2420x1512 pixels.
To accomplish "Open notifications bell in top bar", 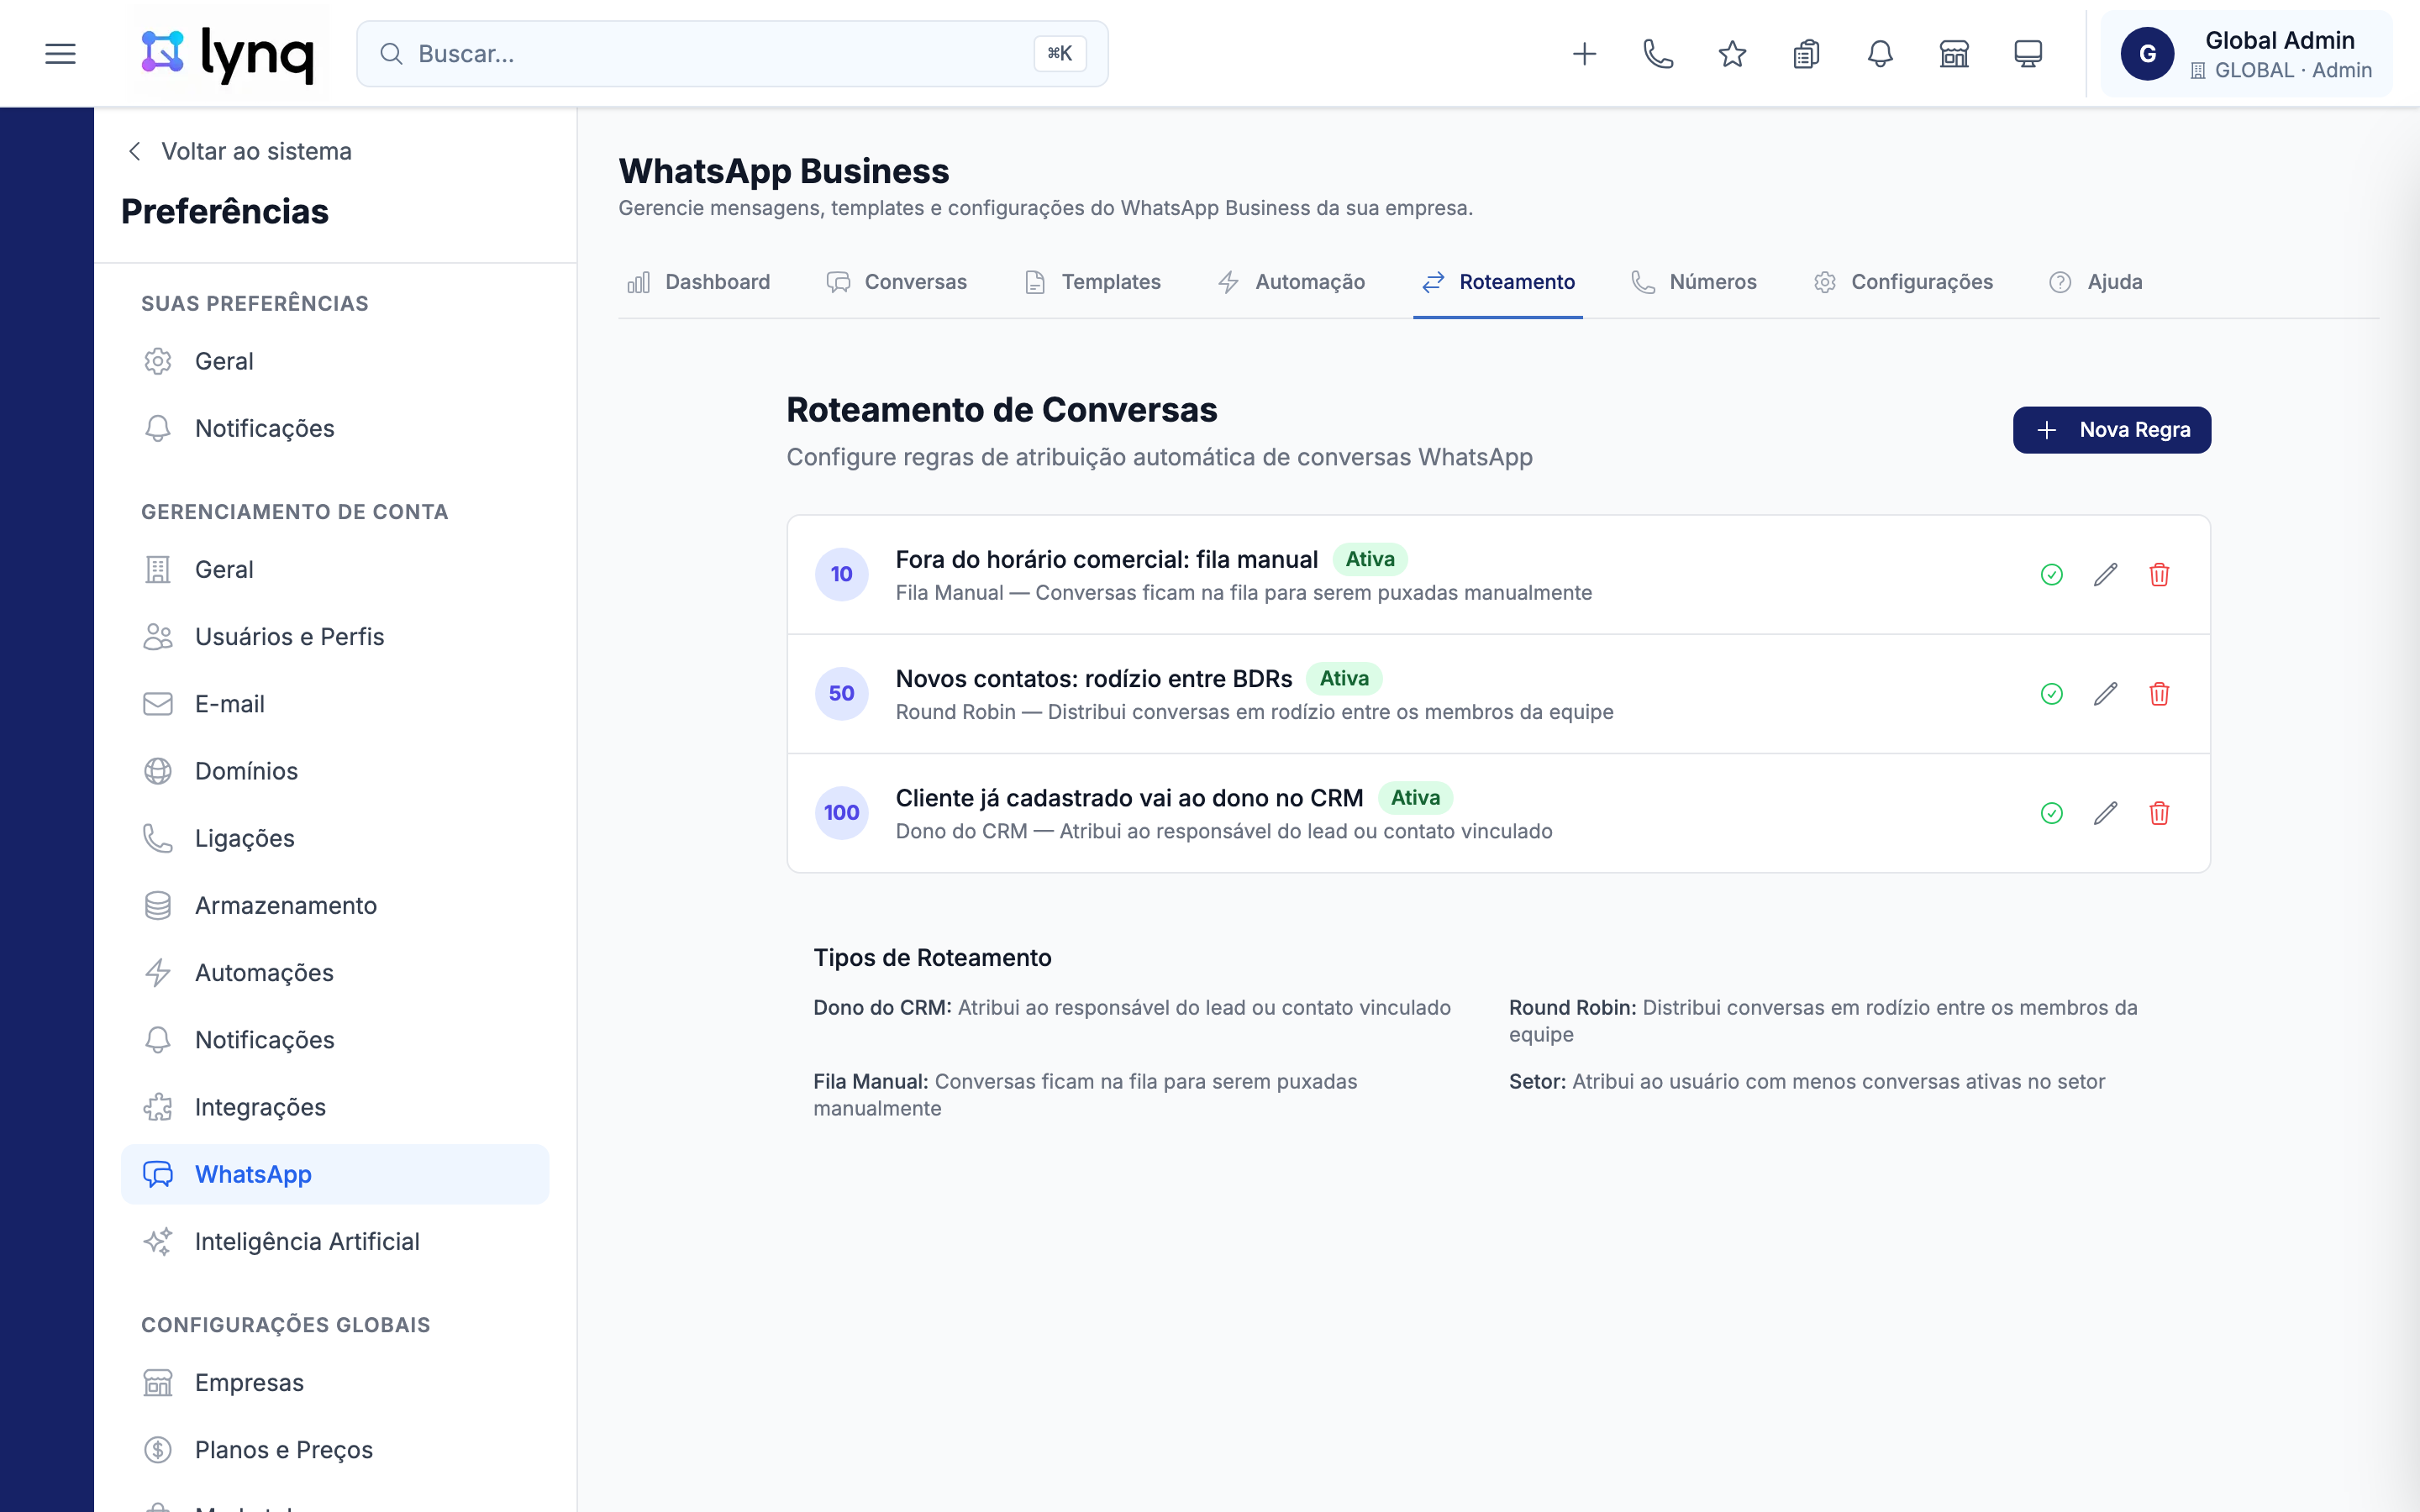I will 1880,54.
